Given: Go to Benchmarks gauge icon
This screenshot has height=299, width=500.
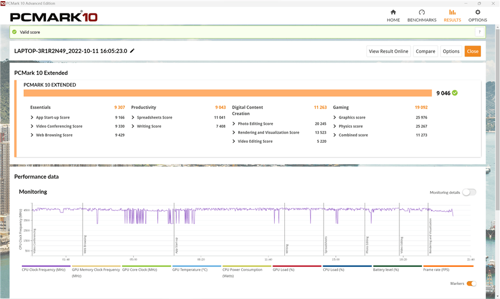Looking at the screenshot, I should pyautogui.click(x=421, y=12).
